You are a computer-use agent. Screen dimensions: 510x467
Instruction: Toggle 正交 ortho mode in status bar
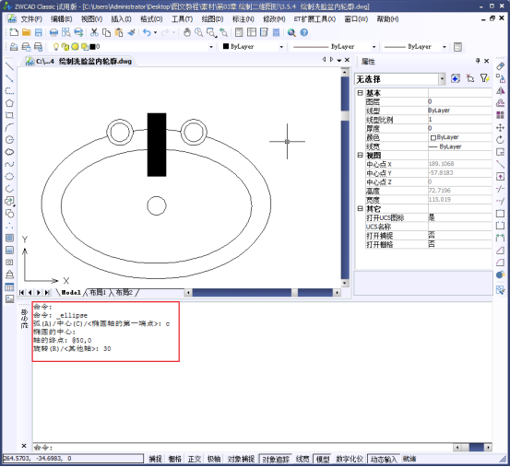(195, 459)
